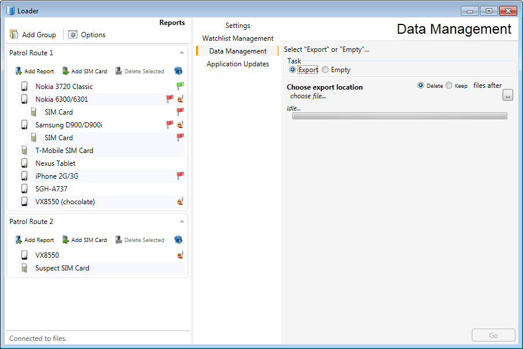
Task: Open Options in the Reports panel
Action: [87, 35]
